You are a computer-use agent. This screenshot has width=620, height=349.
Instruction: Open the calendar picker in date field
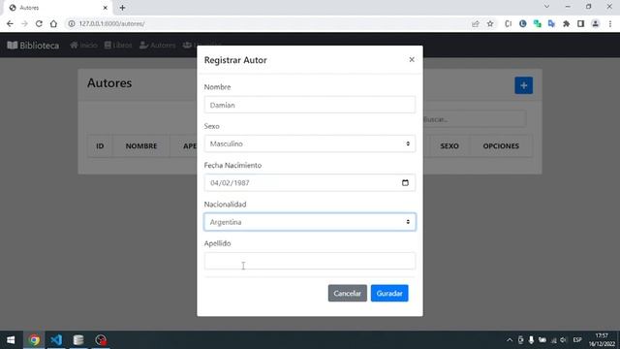[x=405, y=183]
